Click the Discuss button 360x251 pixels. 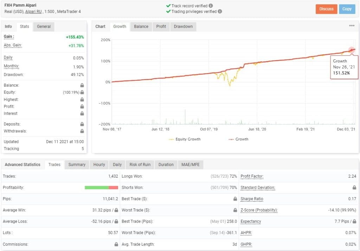[326, 9]
